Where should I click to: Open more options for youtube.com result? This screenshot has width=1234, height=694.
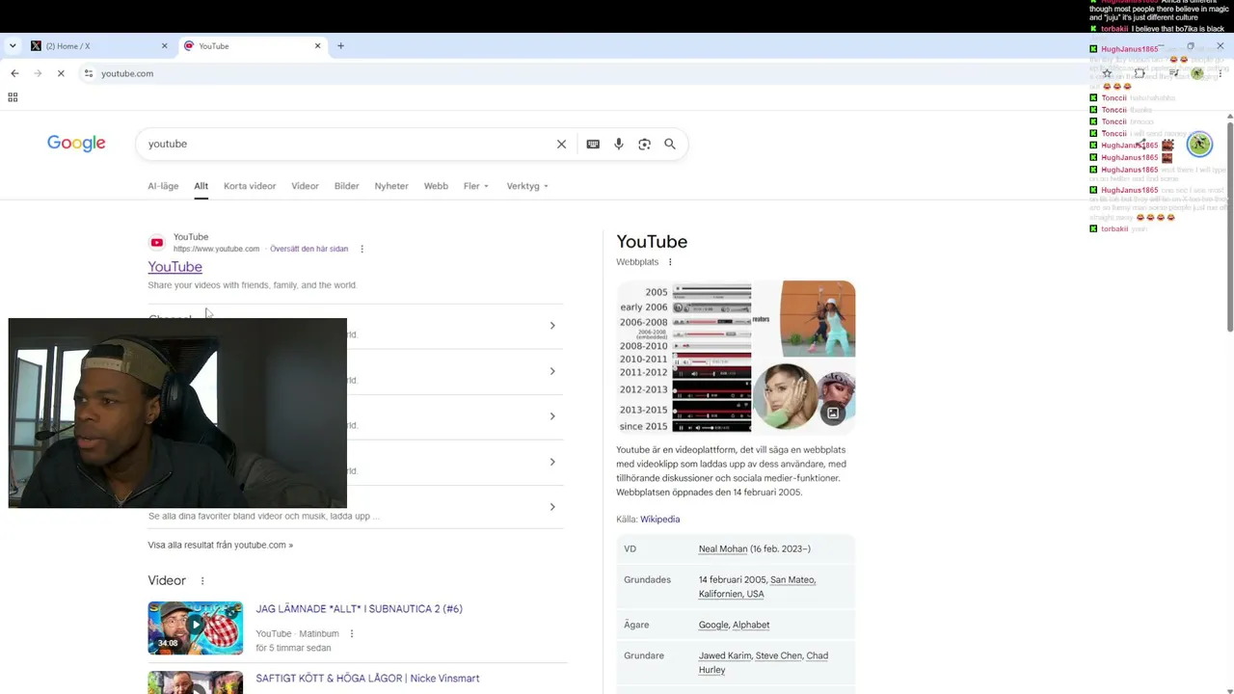[x=362, y=249]
